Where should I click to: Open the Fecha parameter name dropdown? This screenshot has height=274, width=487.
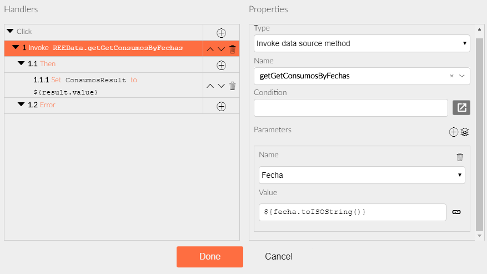(x=362, y=175)
